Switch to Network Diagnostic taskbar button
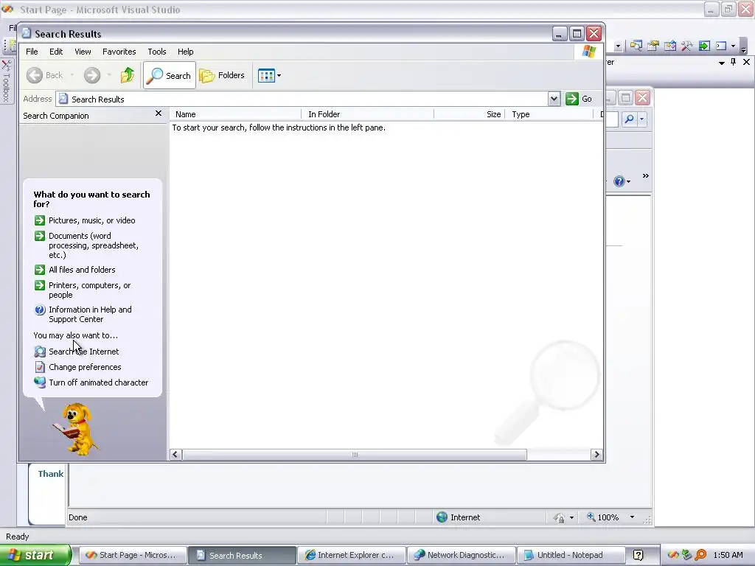 [x=461, y=555]
